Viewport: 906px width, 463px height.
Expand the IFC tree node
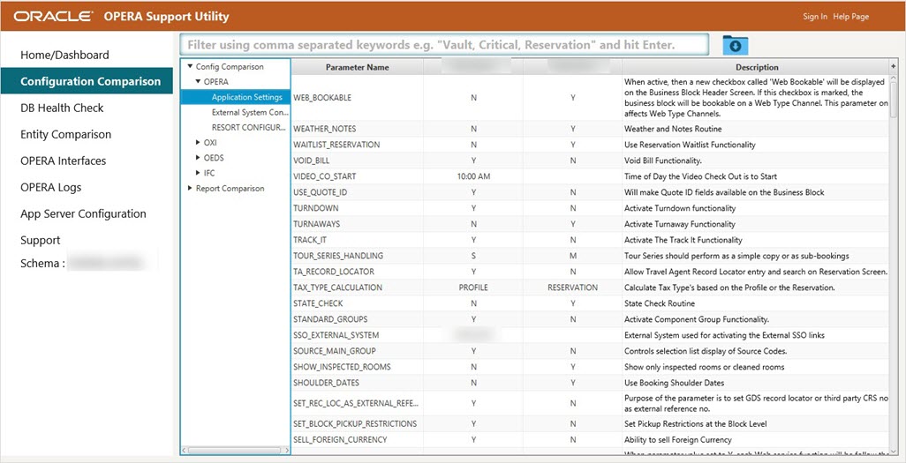click(198, 173)
